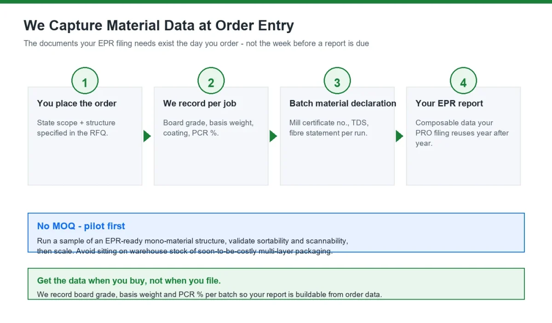Click the arrow between steps 1 and 2
Viewport: 552px width, 323px height.
pyautogui.click(x=147, y=136)
